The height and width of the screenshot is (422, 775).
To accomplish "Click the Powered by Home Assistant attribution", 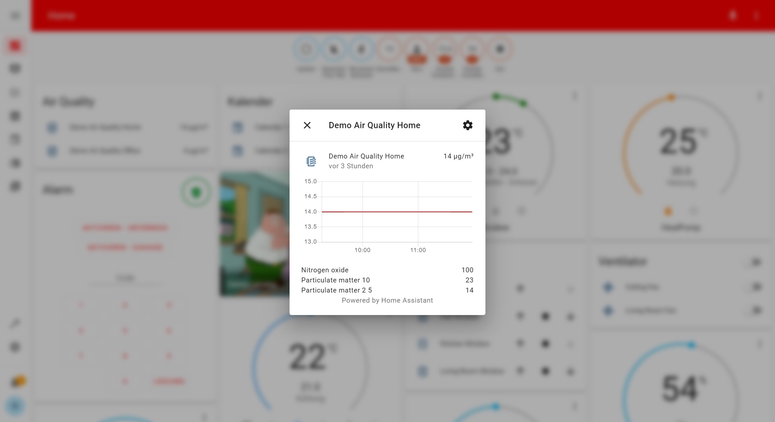I will [x=387, y=300].
